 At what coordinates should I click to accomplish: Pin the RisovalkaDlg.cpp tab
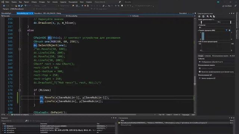click(x=30, y=13)
